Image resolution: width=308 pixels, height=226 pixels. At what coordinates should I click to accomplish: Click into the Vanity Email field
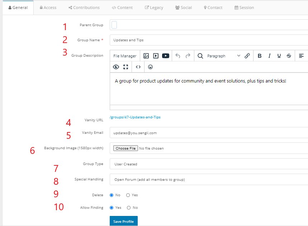point(209,133)
